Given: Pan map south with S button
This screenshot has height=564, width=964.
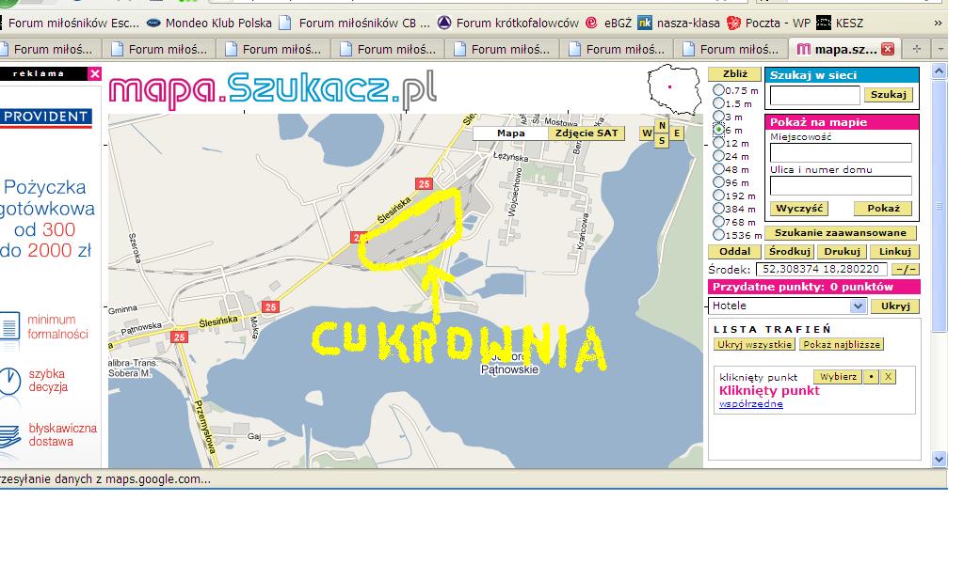Looking at the screenshot, I should [662, 141].
